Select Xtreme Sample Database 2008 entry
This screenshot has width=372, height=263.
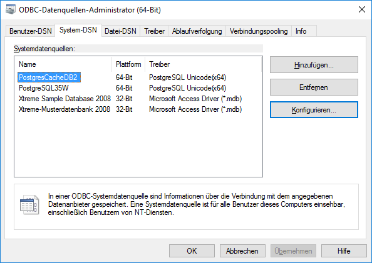click(65, 99)
